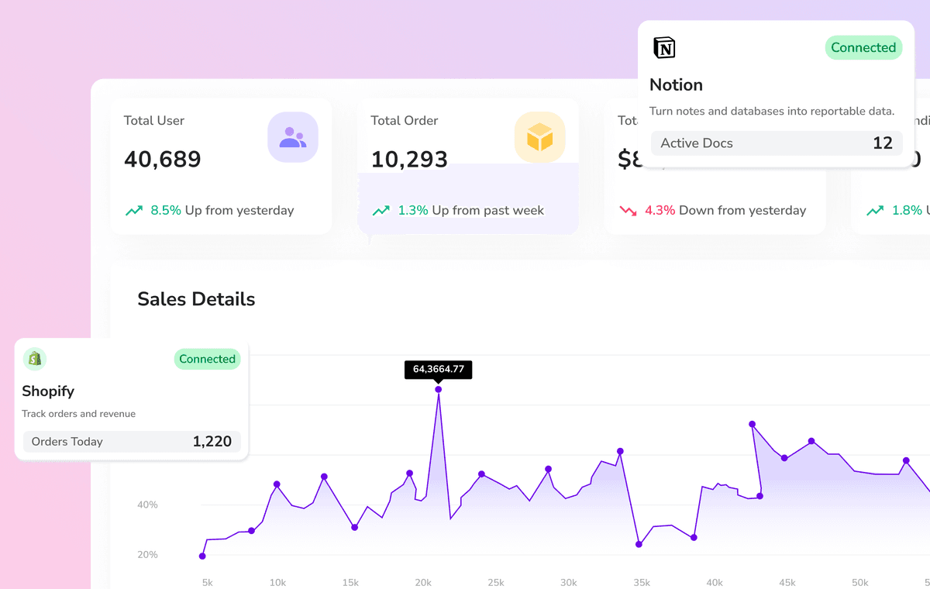This screenshot has height=589, width=930.
Task: Click the 45k x-axis label
Action: [x=787, y=582]
